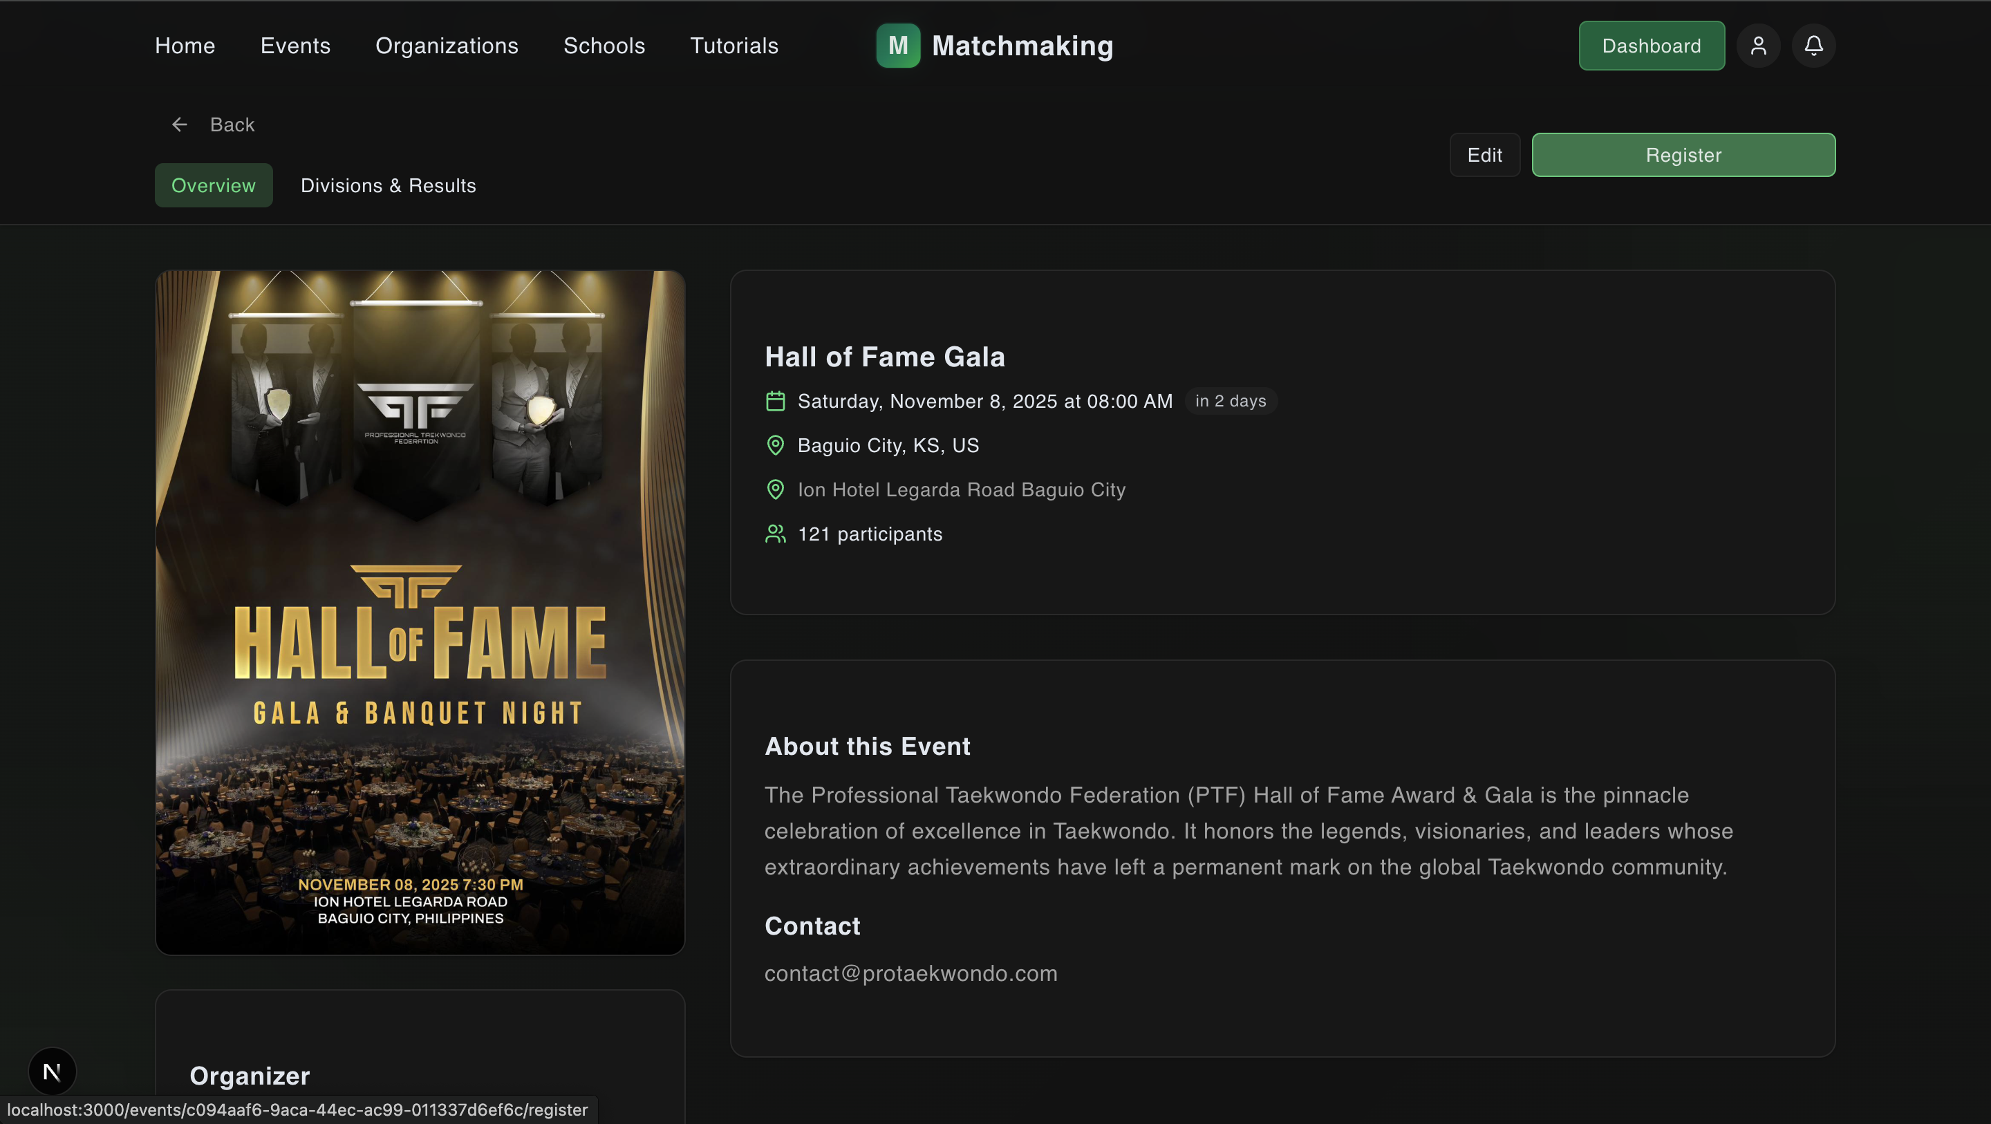Click the '121 participants' text
Viewport: 1991px width, 1124px height.
(870, 534)
